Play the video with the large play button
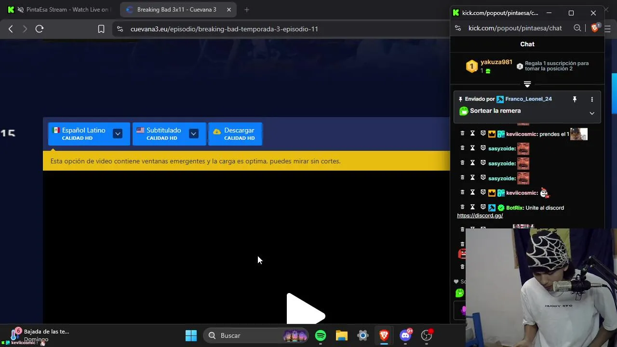This screenshot has height=347, width=617. tap(306, 308)
